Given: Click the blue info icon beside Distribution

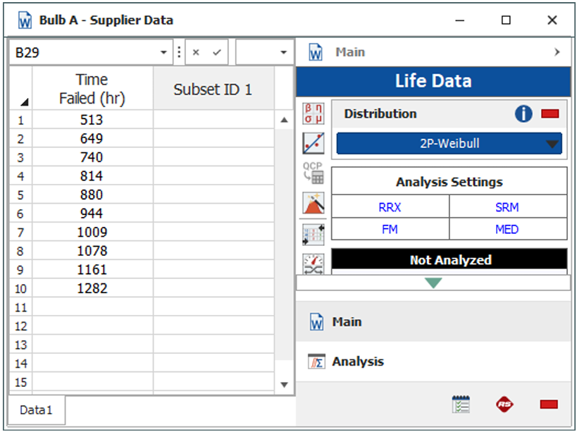Looking at the screenshot, I should pos(523,113).
